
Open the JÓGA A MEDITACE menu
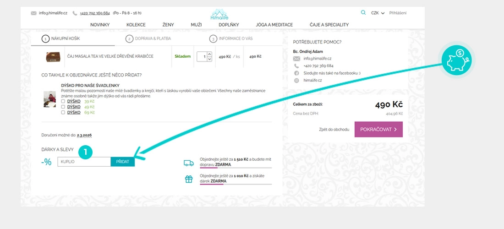pyautogui.click(x=274, y=25)
